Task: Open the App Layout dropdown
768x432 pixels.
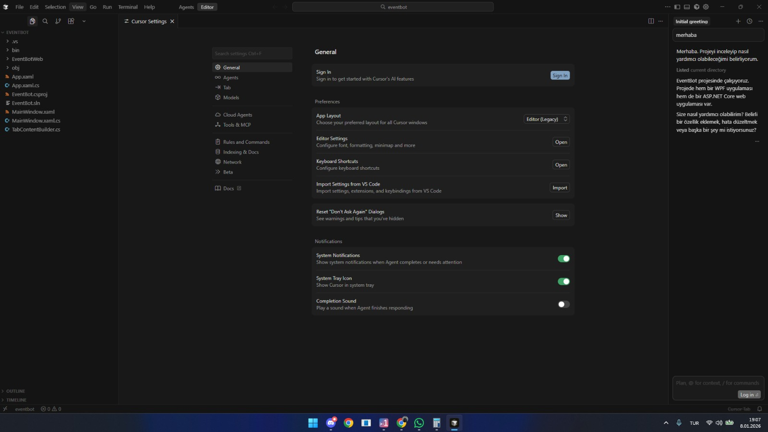Action: tap(547, 119)
